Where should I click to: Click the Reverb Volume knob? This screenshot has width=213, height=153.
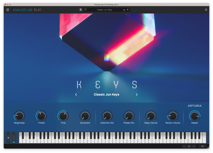173,116
